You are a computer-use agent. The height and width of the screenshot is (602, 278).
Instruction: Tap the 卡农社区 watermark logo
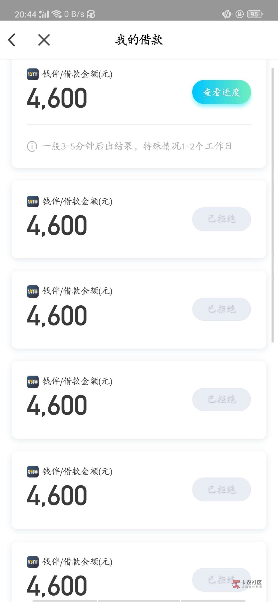(247, 583)
